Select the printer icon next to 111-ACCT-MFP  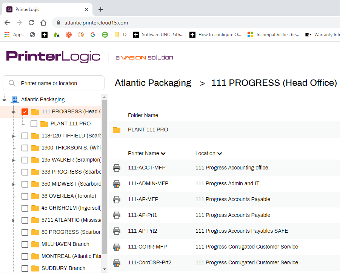117,168
